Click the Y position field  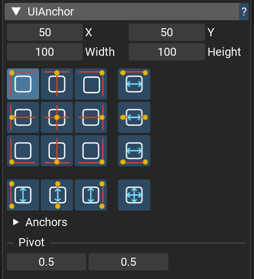tap(167, 32)
